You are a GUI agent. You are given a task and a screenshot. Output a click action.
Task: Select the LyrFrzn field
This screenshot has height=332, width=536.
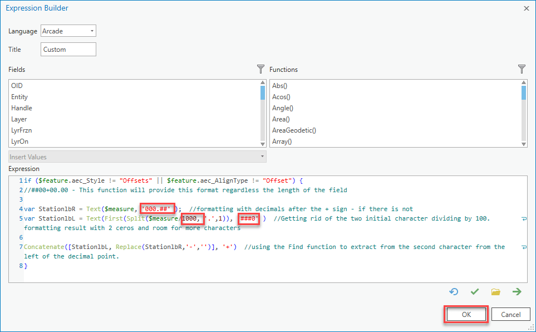coord(22,130)
